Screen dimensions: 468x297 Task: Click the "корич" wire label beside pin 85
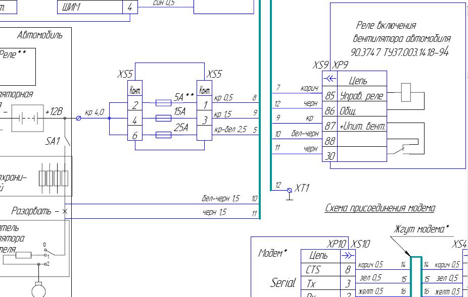(309, 88)
